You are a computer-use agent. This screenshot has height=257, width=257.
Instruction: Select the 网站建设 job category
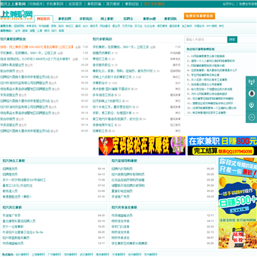(x=105, y=26)
